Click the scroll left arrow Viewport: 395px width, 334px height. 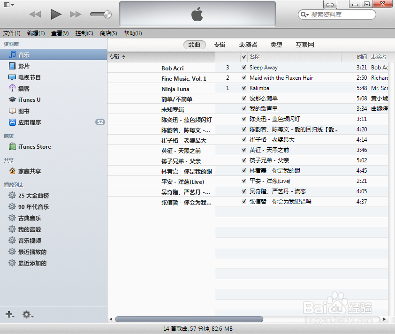click(x=111, y=319)
